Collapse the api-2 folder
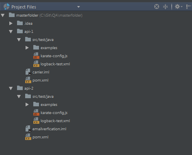Viewport: 192px width, 155px height. pos(11,88)
